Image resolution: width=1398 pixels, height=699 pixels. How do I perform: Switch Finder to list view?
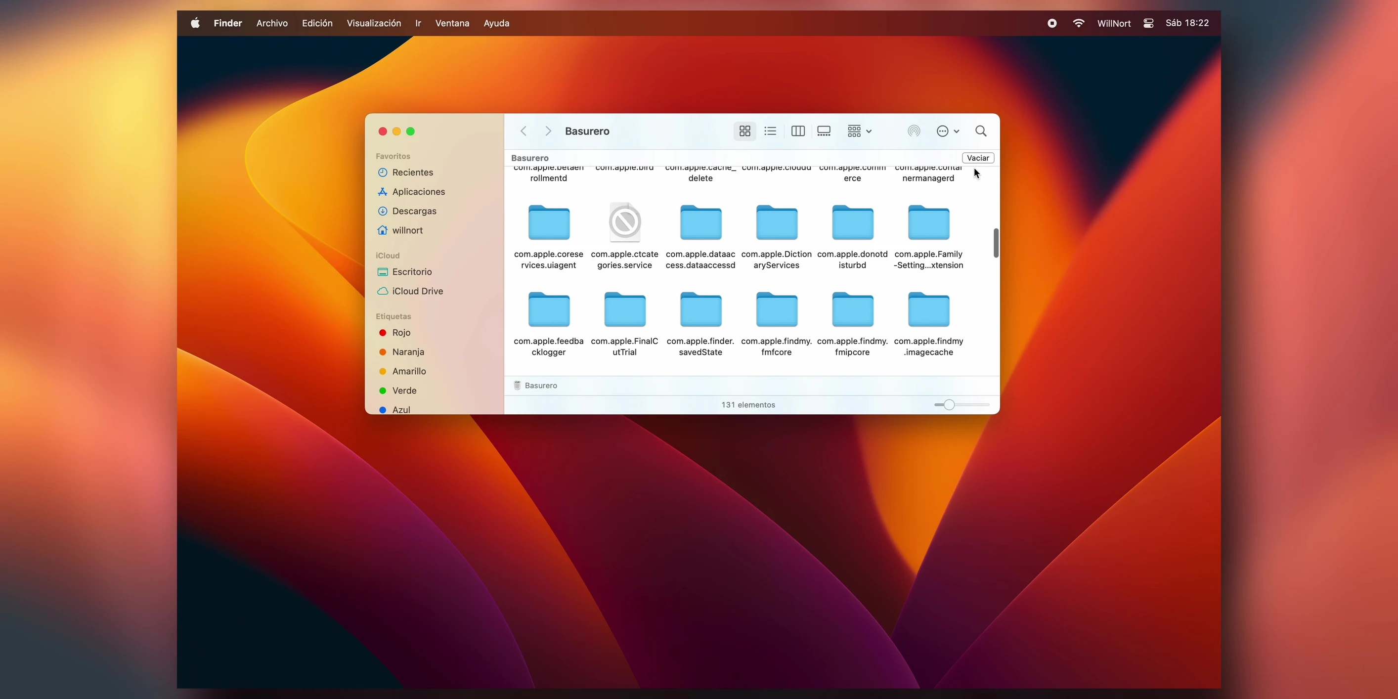pos(770,131)
